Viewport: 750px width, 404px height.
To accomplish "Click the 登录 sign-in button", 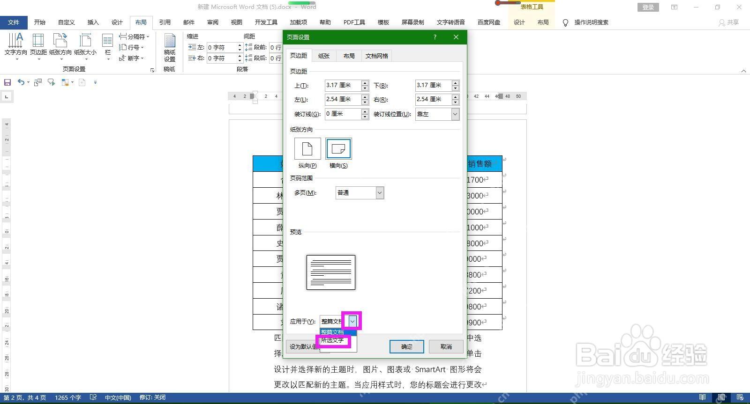I will tap(648, 7).
